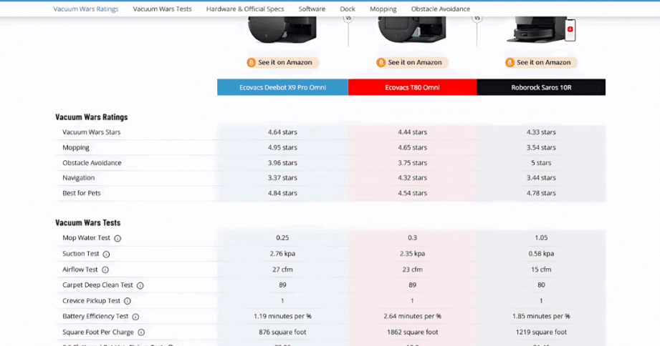The width and height of the screenshot is (660, 346).
Task: Click See it on Amazon for Roborock Saros
Action: [x=542, y=63]
